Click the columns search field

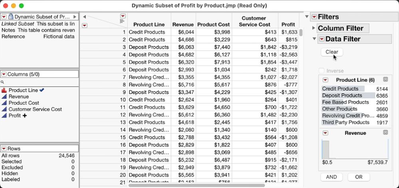tap(40, 82)
